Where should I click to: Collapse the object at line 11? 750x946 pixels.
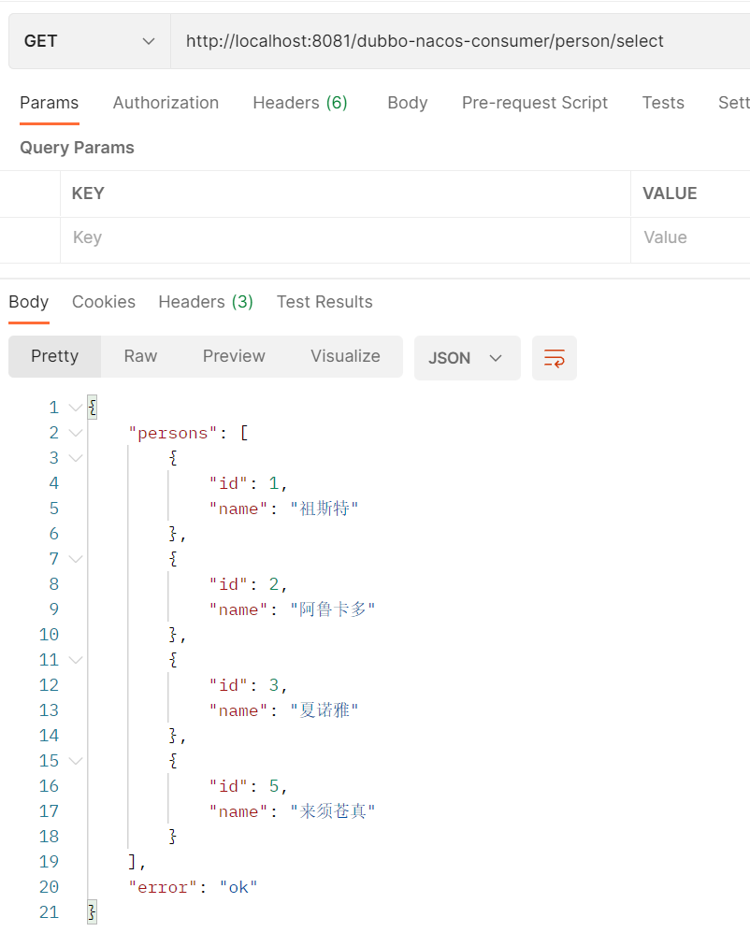tap(76, 660)
